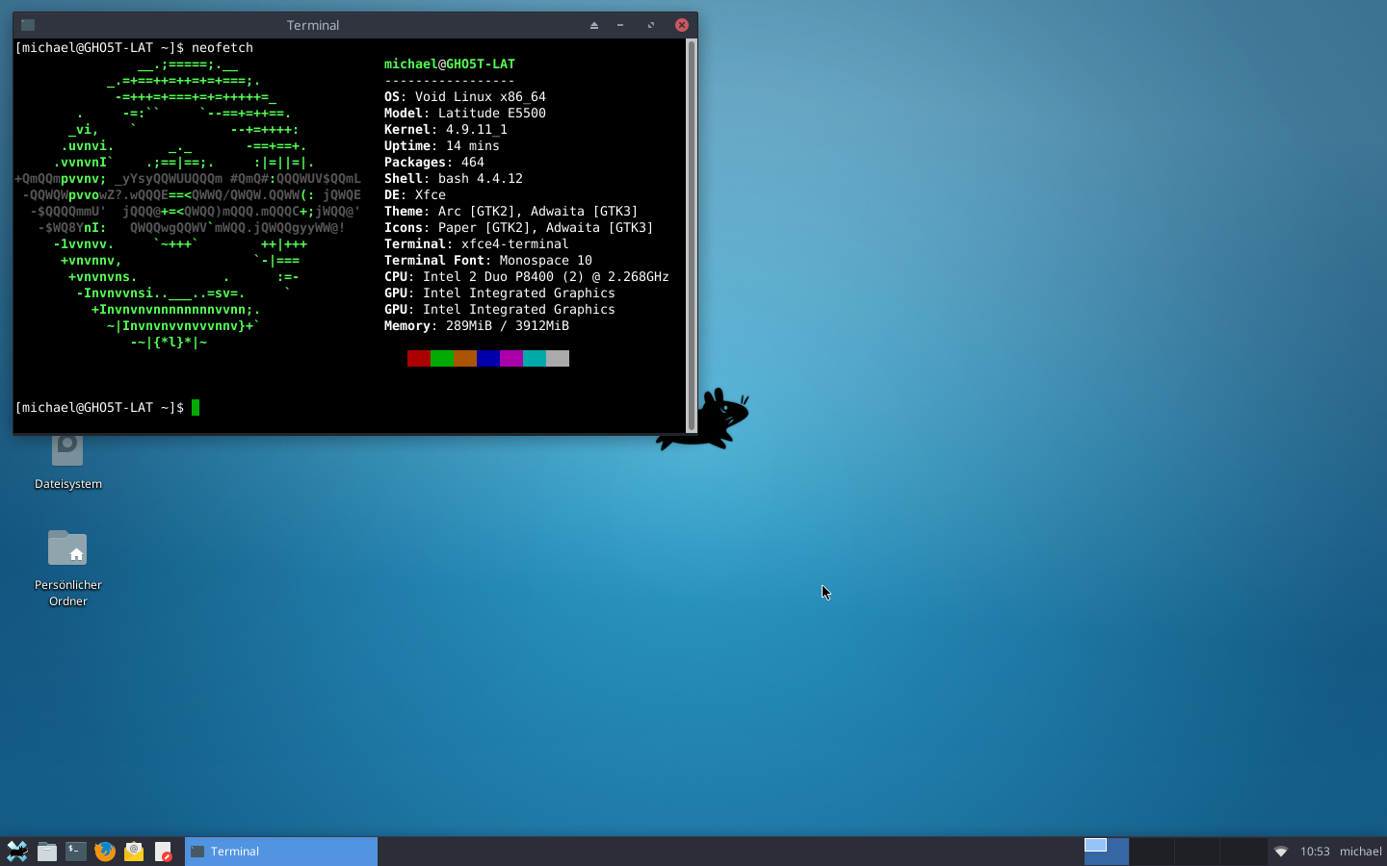Click the red color block in neofetch output
The image size is (1387, 866).
click(x=419, y=358)
